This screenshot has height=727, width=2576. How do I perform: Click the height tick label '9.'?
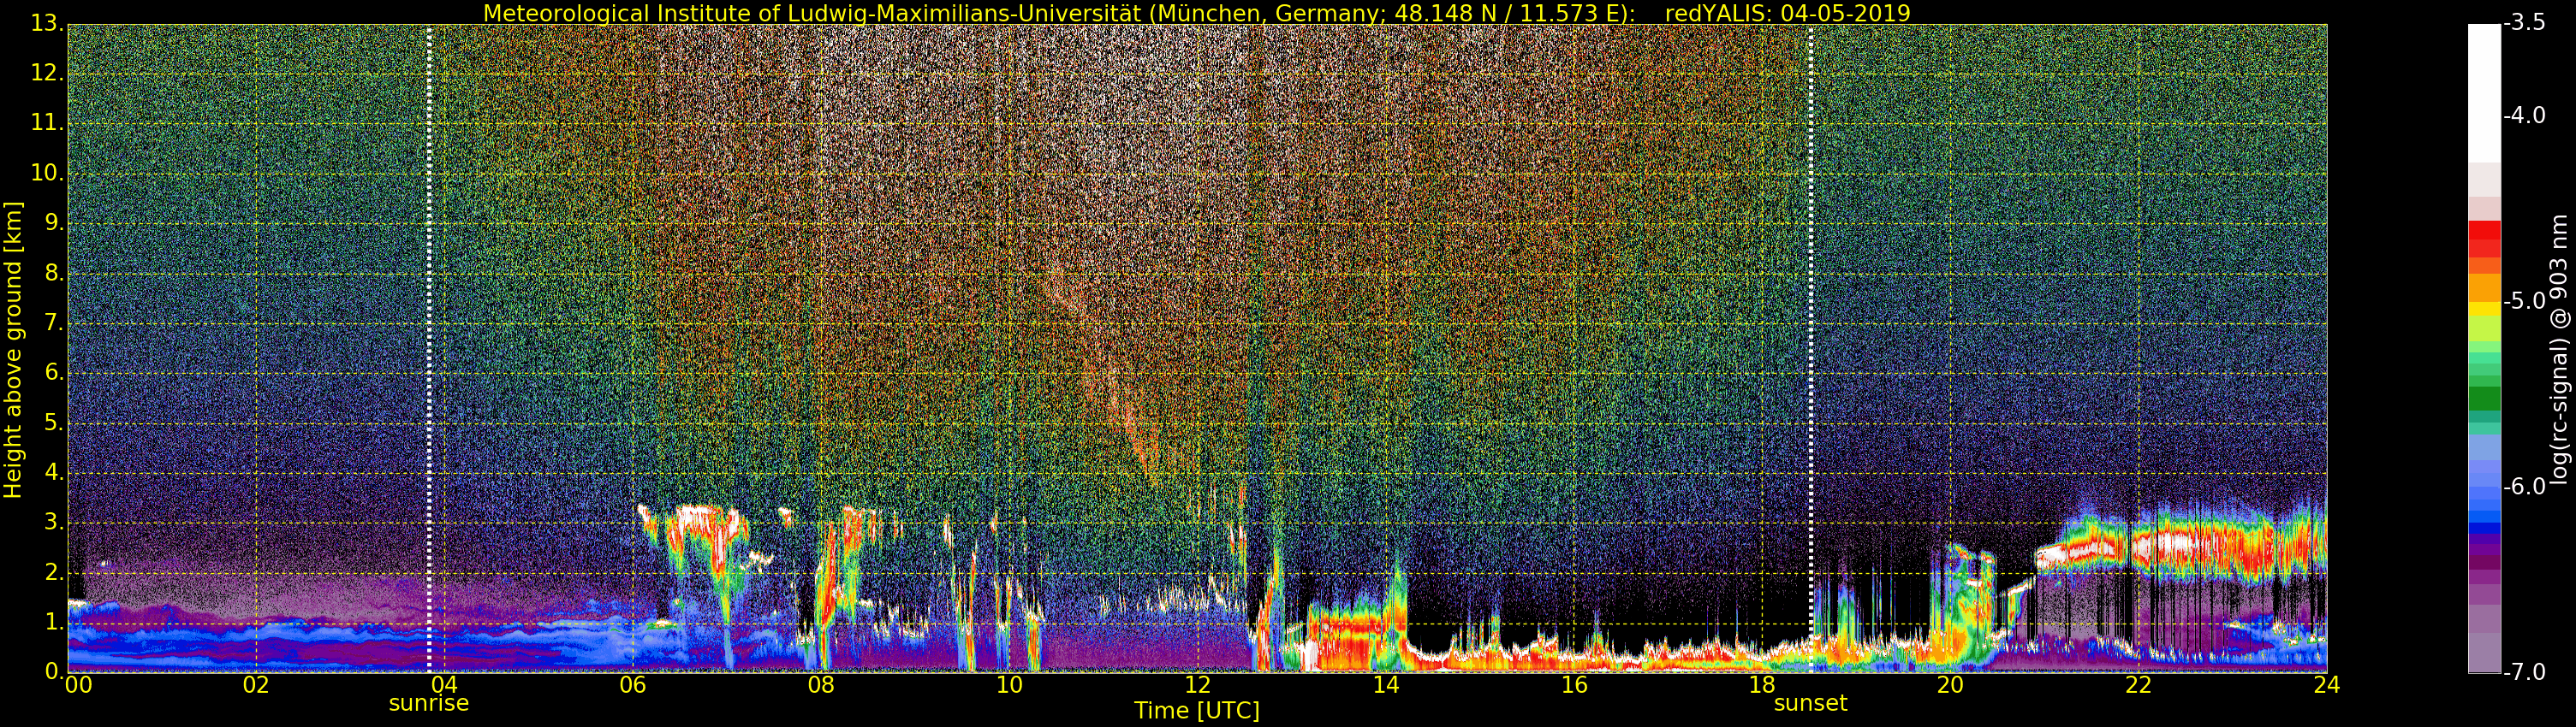click(54, 224)
